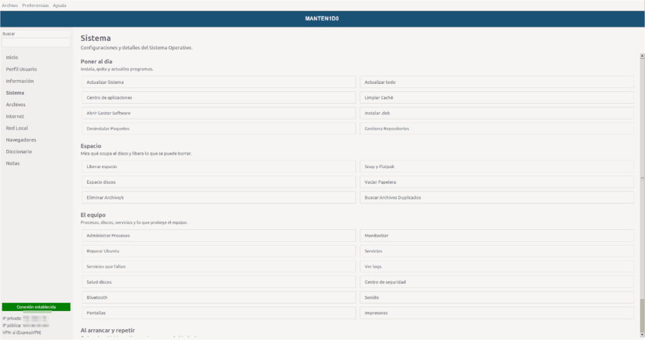
Task: Click Buscar Archivos Duplicados
Action: click(x=496, y=197)
